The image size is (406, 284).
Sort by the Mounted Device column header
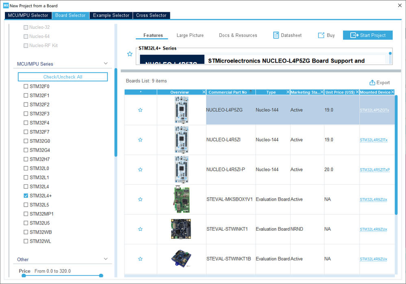coord(375,92)
